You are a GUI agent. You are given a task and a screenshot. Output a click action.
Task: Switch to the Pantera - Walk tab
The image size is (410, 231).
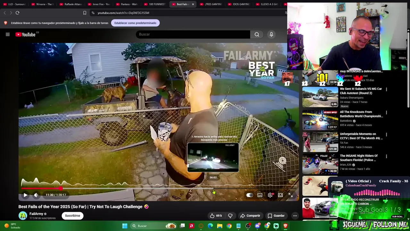(x=127, y=4)
